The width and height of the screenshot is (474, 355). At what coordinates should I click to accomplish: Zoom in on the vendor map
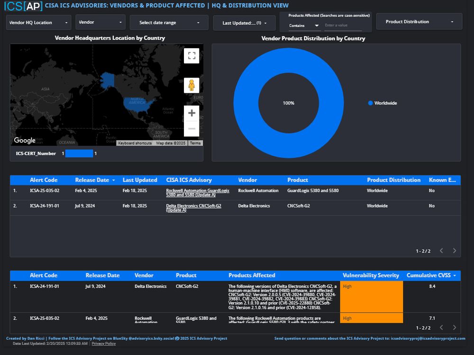coord(191,113)
